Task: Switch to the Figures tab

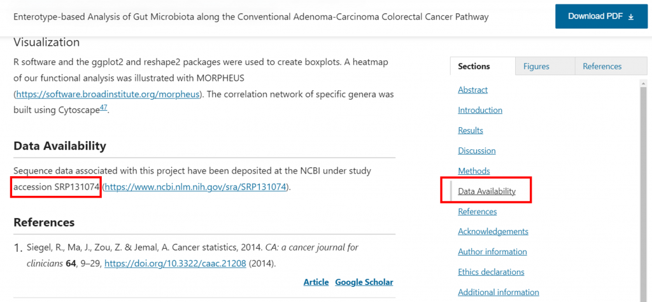Action: (x=536, y=66)
